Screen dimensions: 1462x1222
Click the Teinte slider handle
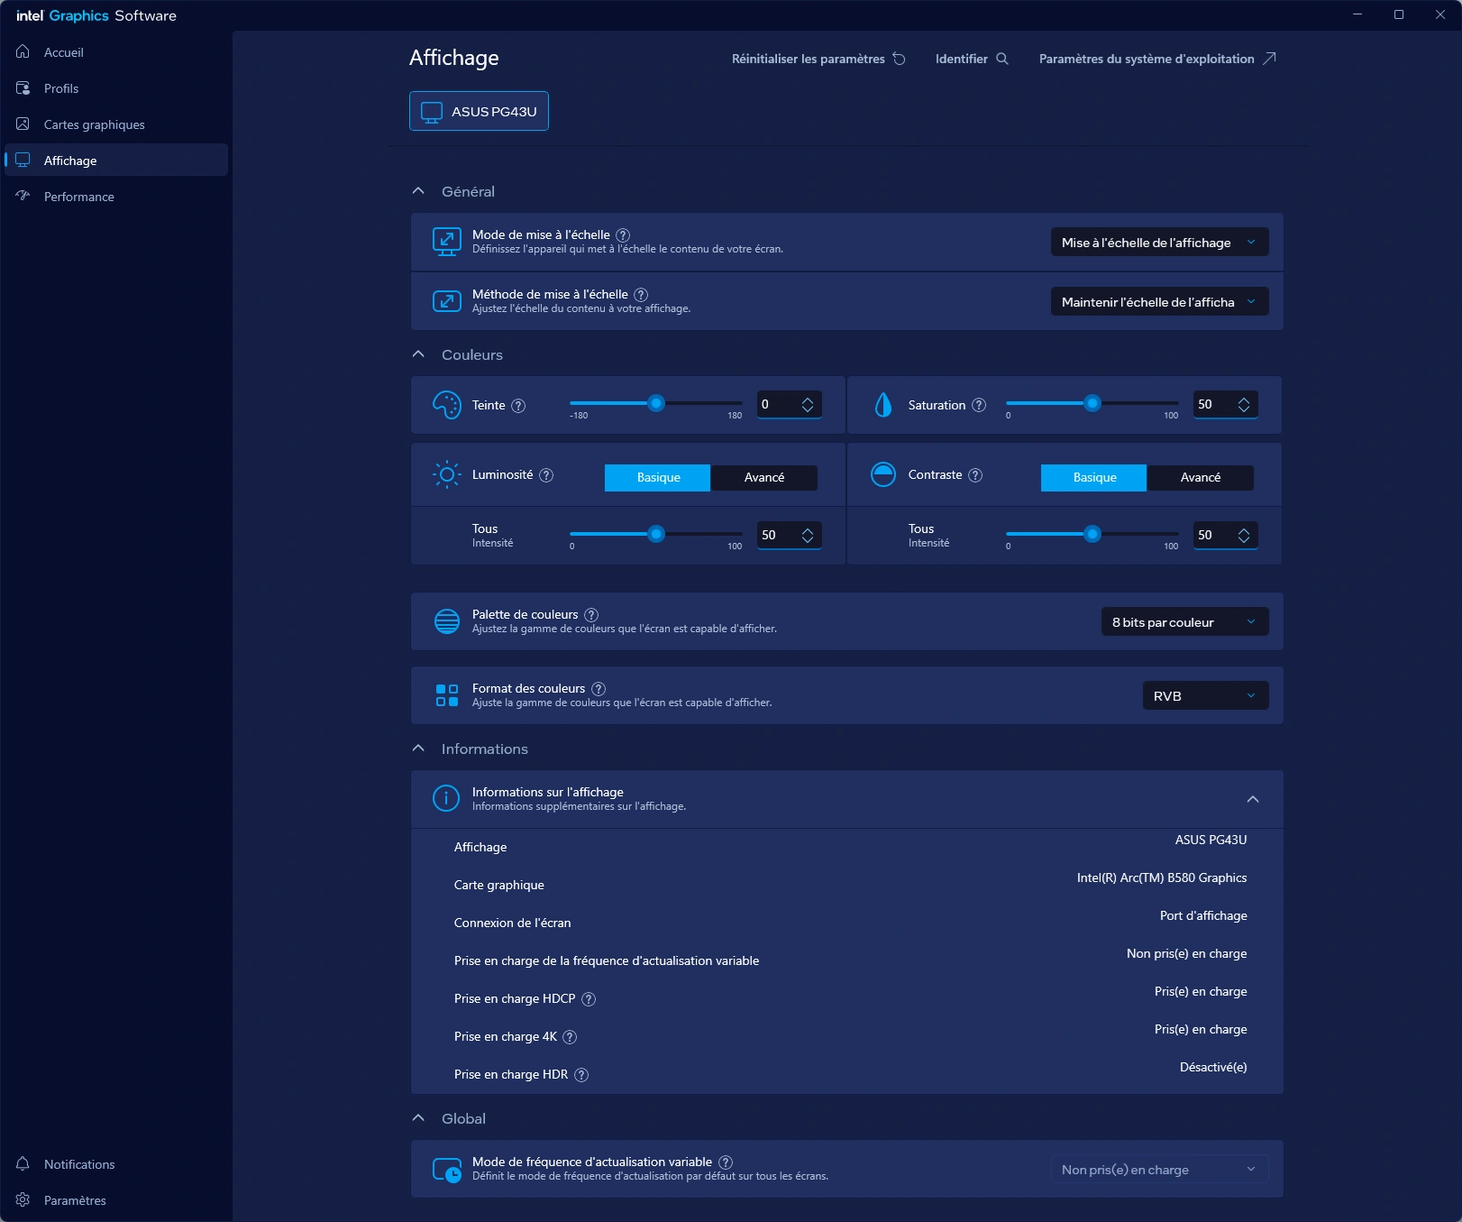point(657,403)
